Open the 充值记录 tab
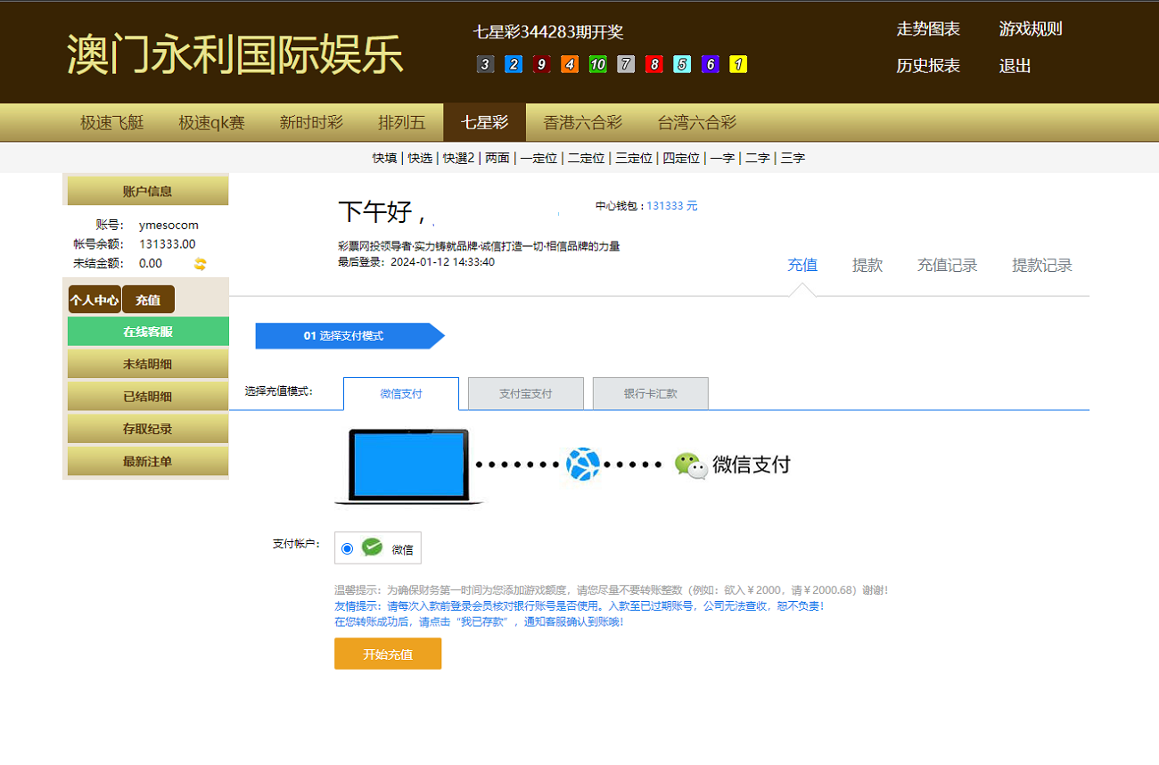The width and height of the screenshot is (1159, 765). click(947, 265)
